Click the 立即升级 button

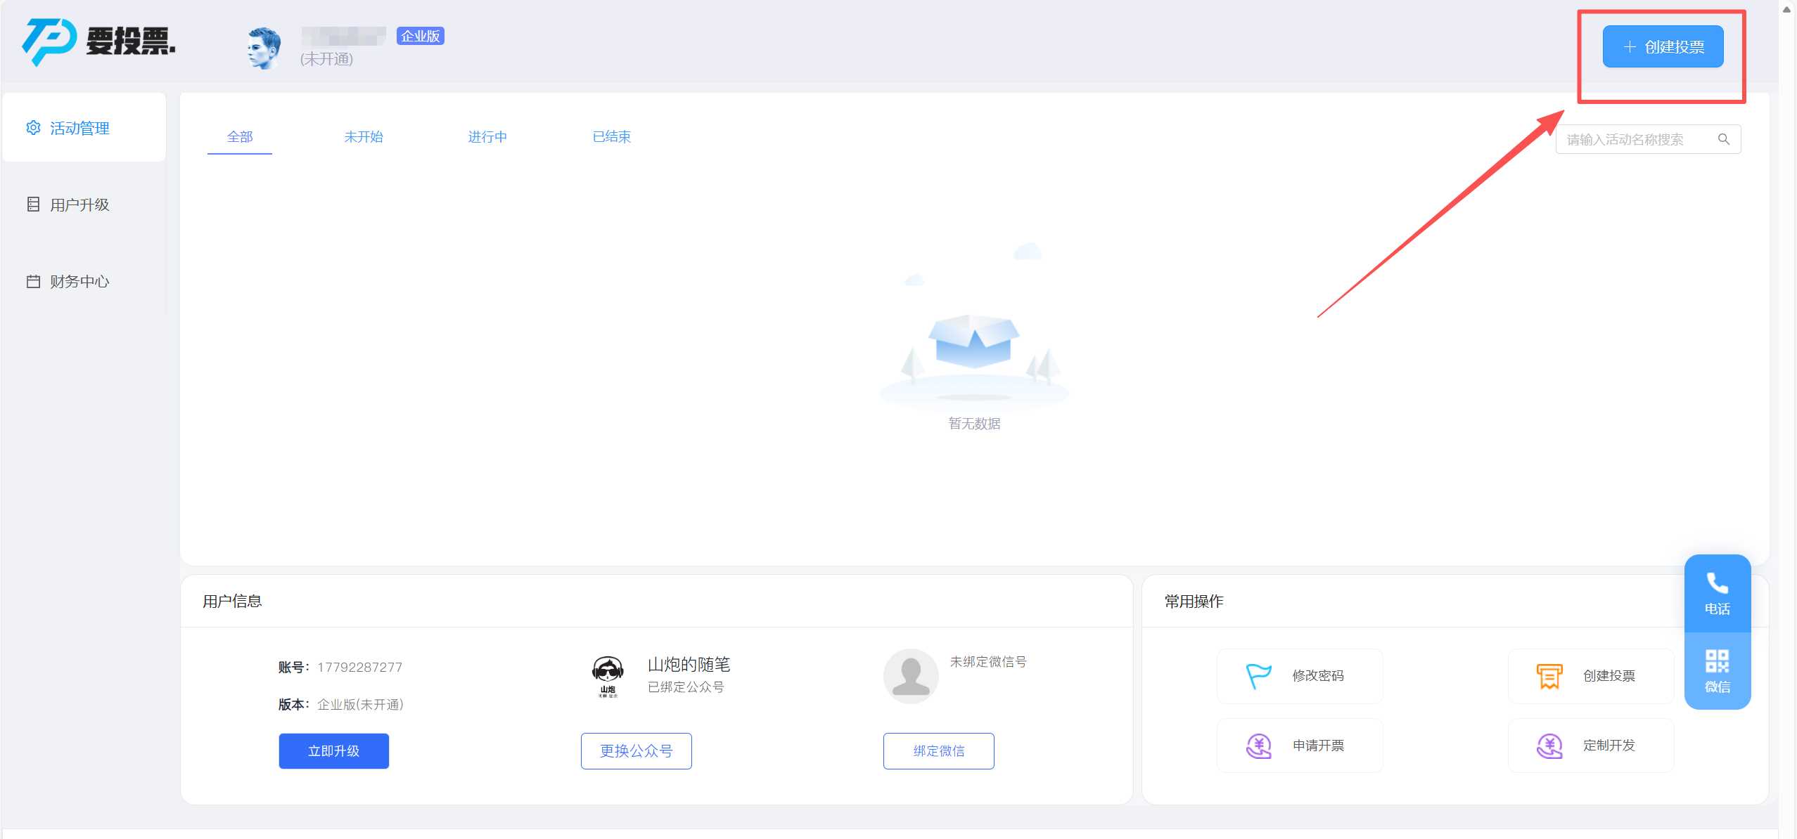pos(333,750)
